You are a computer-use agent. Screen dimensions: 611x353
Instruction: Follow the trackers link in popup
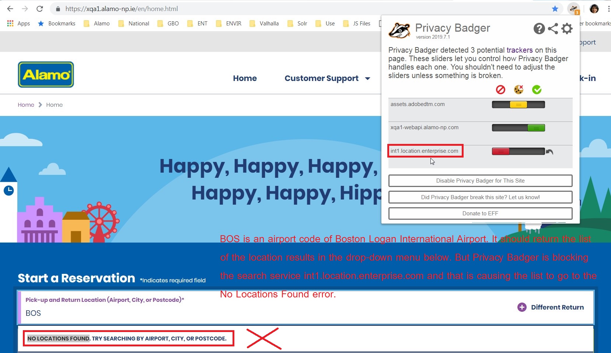520,50
